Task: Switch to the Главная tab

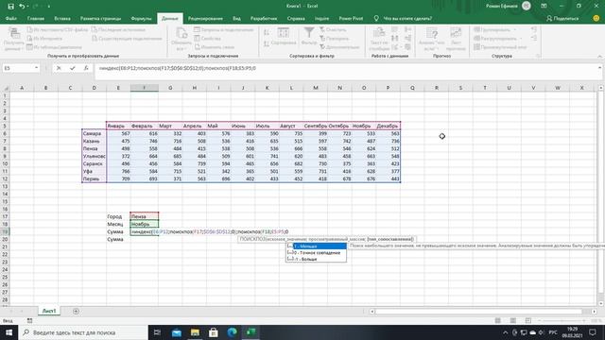Action: click(36, 19)
